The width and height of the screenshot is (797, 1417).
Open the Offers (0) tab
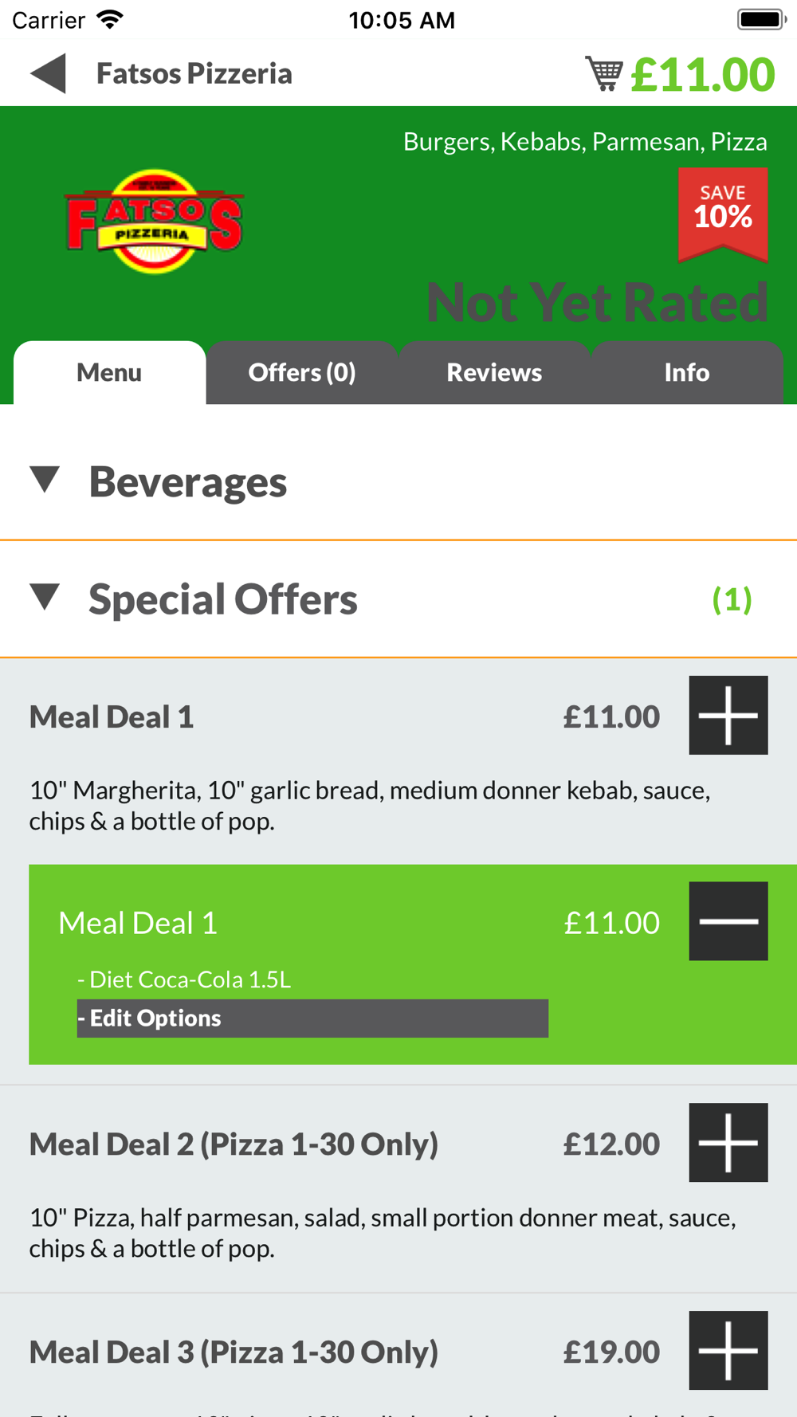point(302,372)
